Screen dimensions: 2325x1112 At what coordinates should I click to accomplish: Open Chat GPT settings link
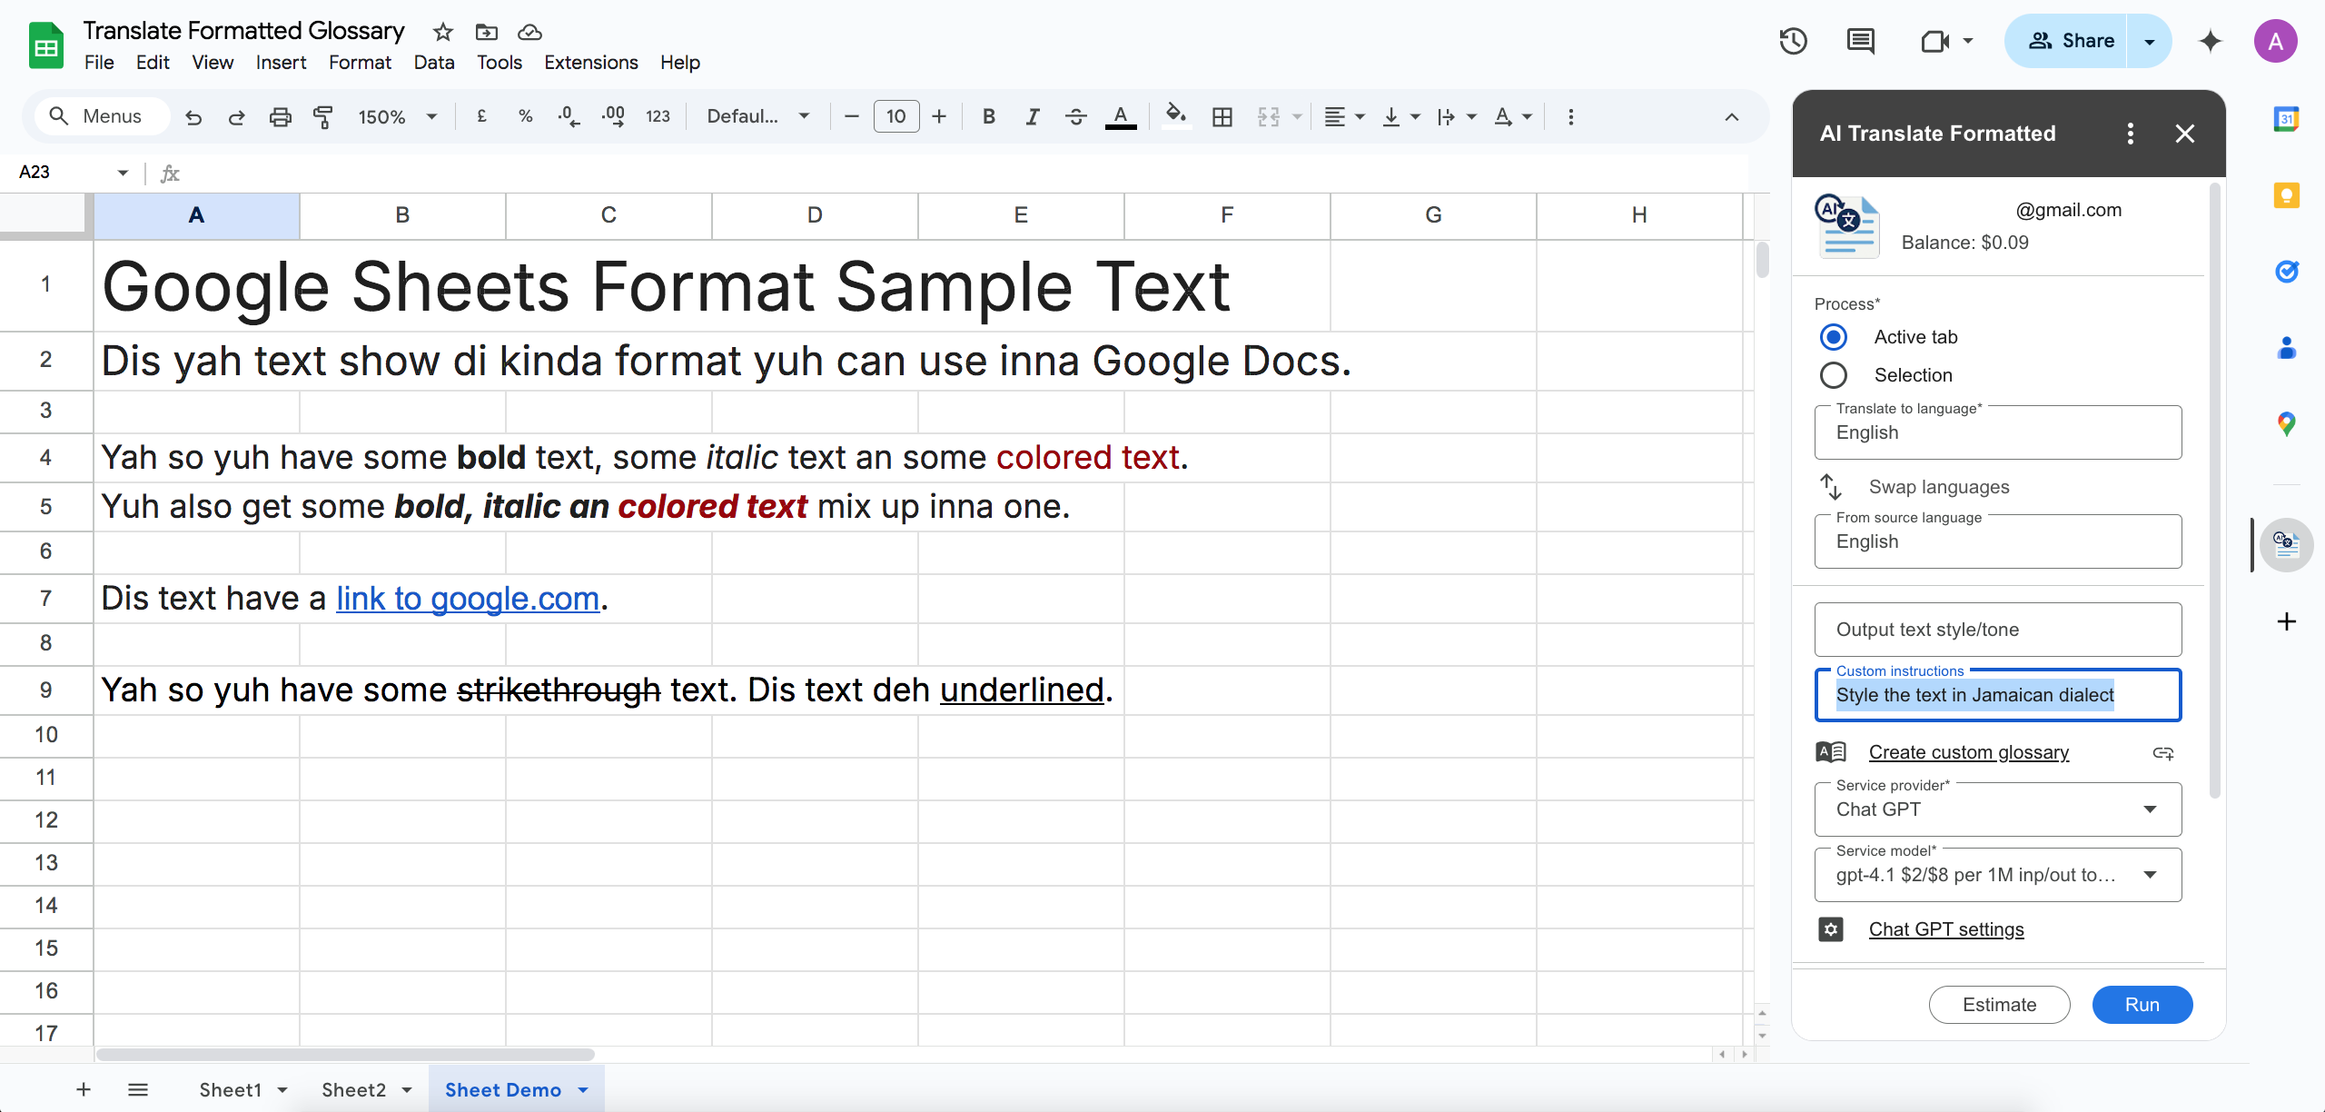1946,929
